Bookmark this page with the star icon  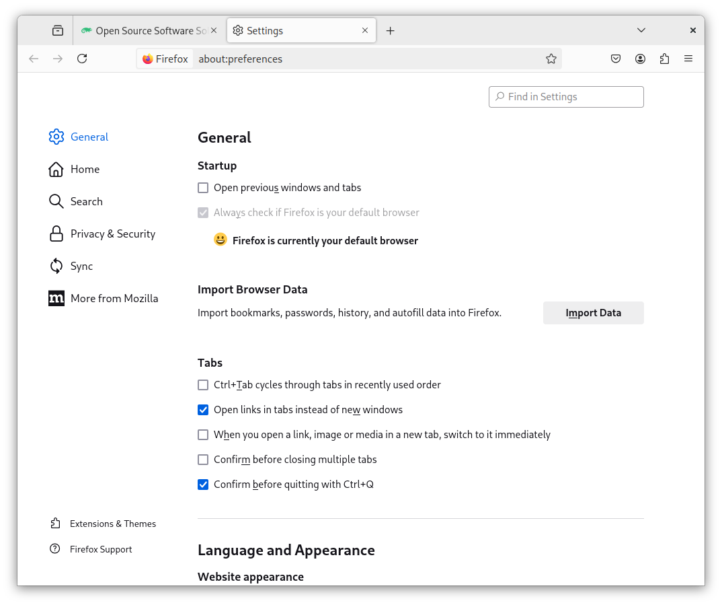[x=551, y=59]
